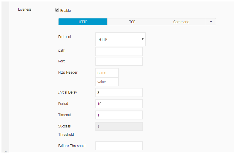Switch to the Command probe tab
This screenshot has height=153, width=236.
tap(181, 22)
